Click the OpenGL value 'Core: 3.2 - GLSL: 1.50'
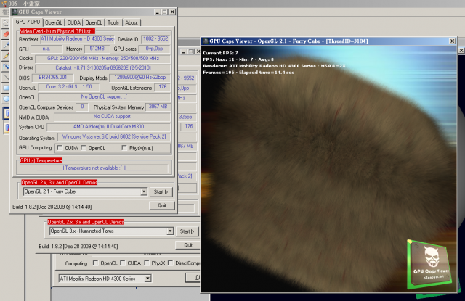Image resolution: width=465 pixels, height=301 pixels. [69, 87]
